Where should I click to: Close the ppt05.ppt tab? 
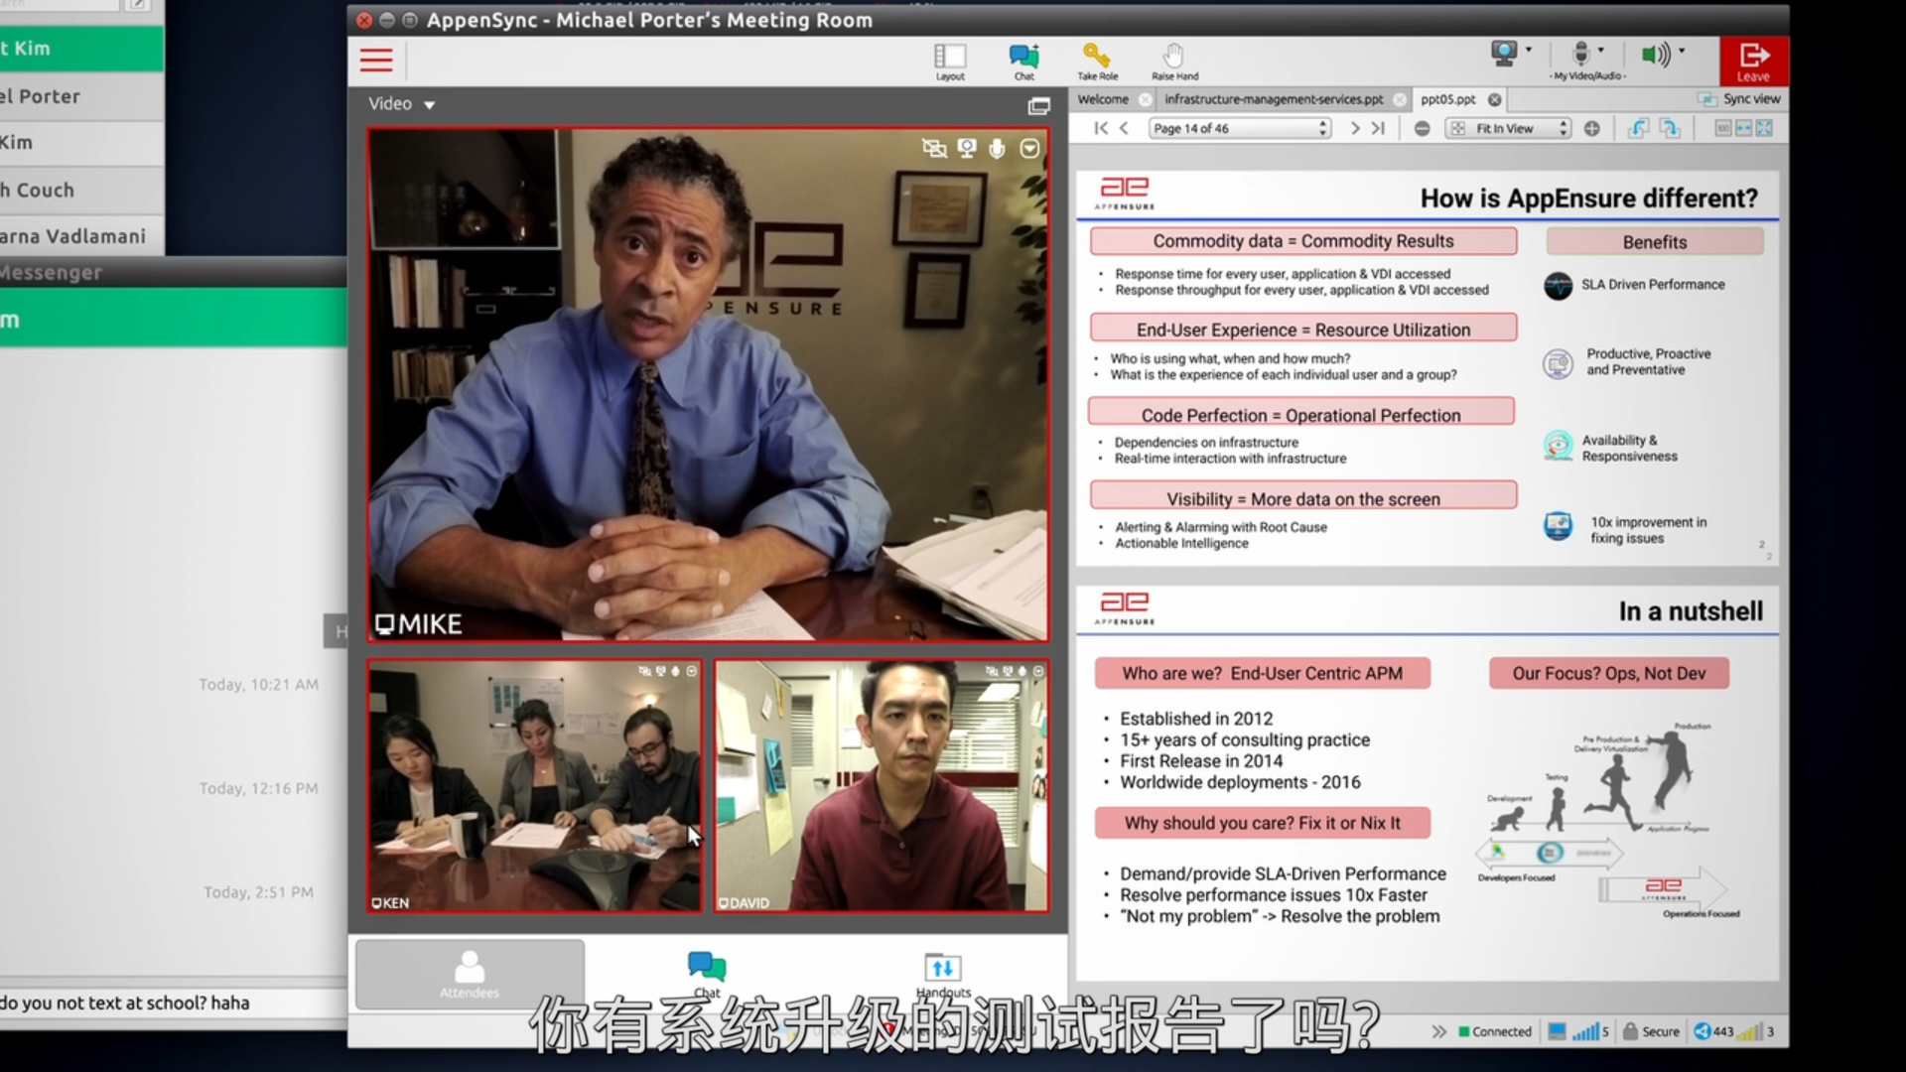tap(1494, 99)
